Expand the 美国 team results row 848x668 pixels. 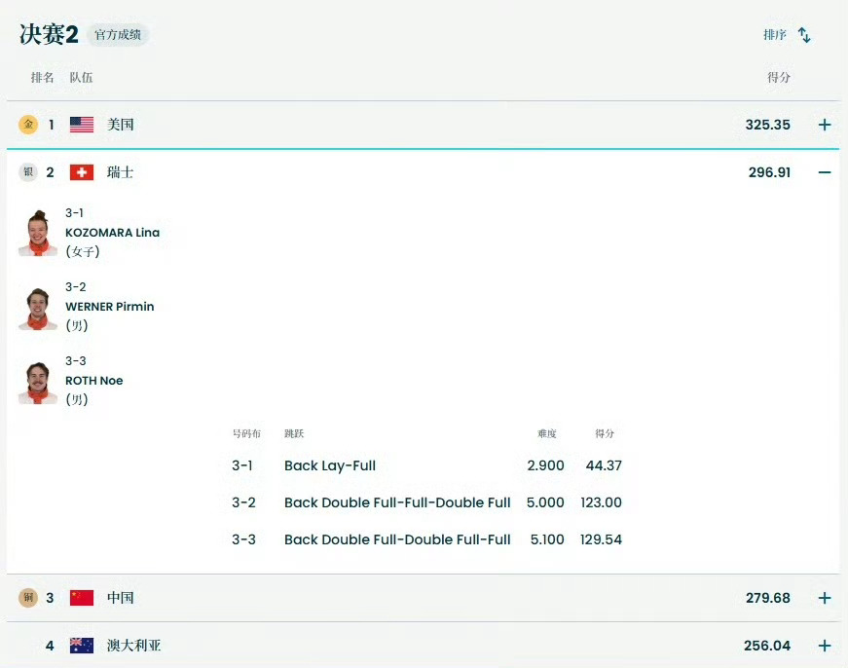pos(824,125)
